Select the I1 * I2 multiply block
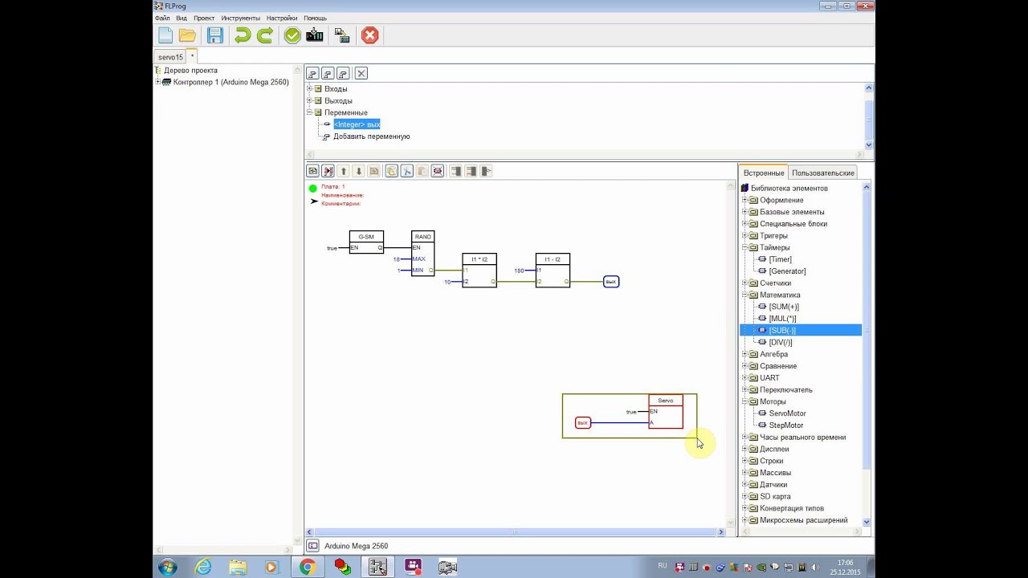Screen dimensions: 1028x578 click(479, 271)
